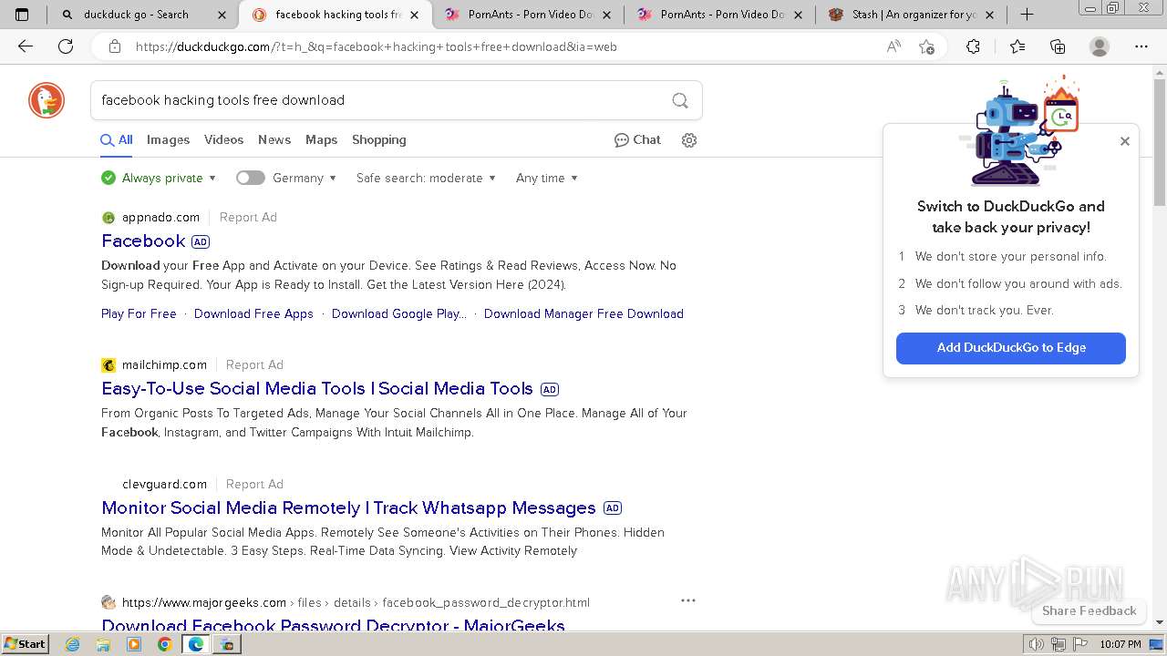Report the clevguard.com ad
This screenshot has height=656, width=1167.
tap(254, 485)
